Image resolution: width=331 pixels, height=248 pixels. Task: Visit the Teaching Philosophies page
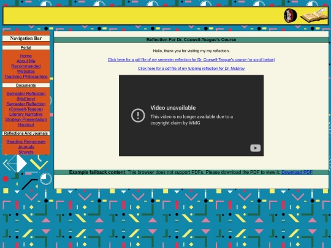(26, 77)
